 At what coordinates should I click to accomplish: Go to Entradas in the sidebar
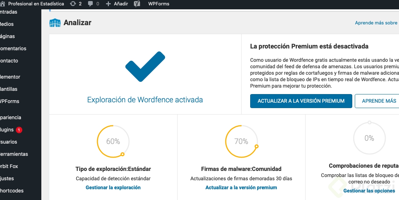tap(9, 12)
